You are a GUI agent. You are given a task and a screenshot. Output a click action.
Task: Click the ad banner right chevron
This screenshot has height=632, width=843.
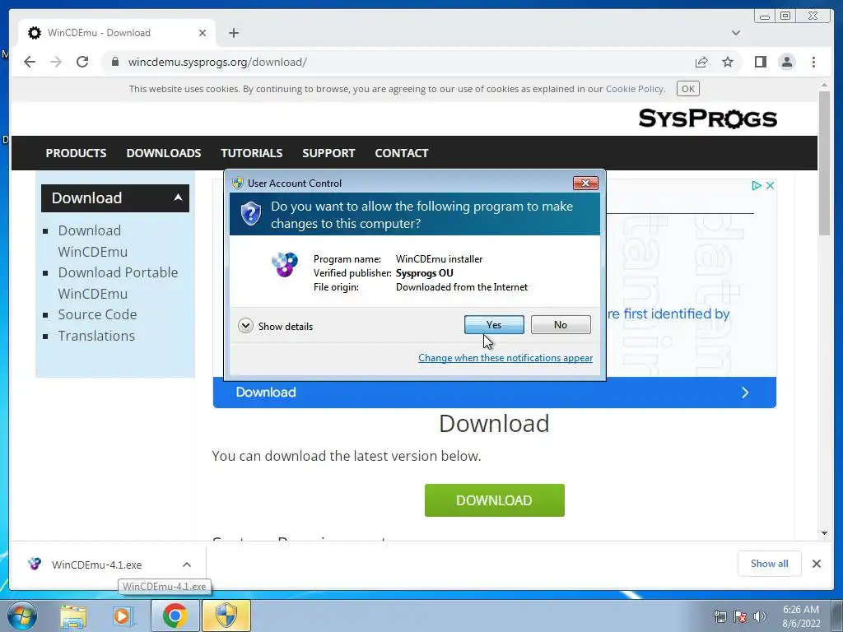tap(744, 393)
